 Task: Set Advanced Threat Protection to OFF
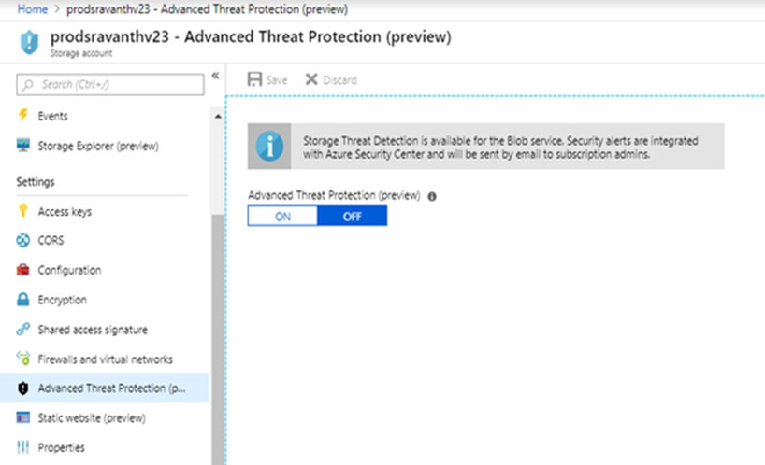click(353, 217)
